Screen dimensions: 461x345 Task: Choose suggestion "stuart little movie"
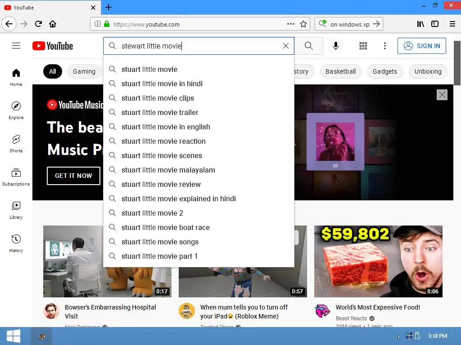click(199, 69)
